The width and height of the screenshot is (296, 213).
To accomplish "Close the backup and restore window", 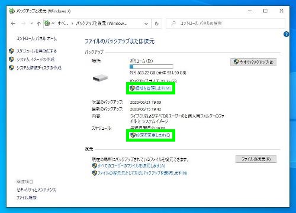I will [281, 11].
